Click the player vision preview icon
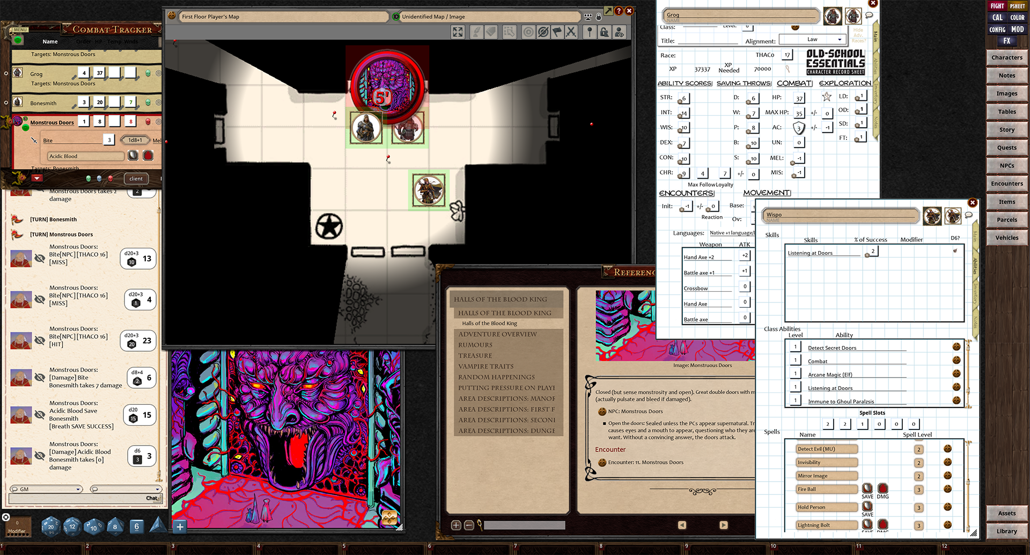The image size is (1030, 555). pos(620,32)
